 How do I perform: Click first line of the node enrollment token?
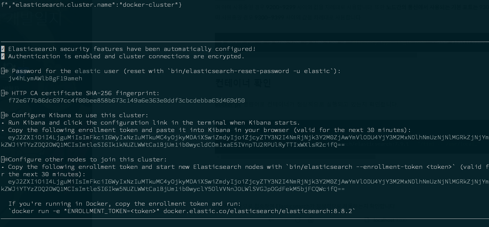tap(249, 182)
